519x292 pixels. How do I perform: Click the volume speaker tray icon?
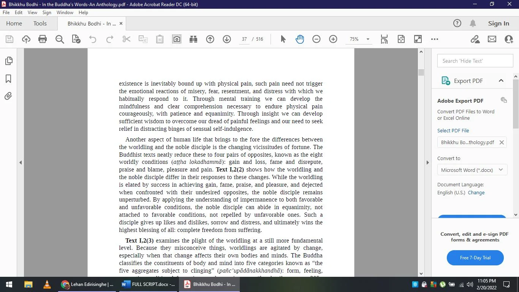tap(470, 284)
